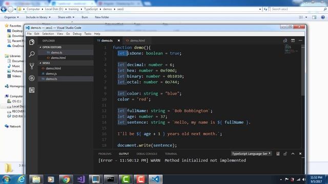Select training in Explorer address breadcrumb
The height and width of the screenshot is (184, 328).
(73, 9)
